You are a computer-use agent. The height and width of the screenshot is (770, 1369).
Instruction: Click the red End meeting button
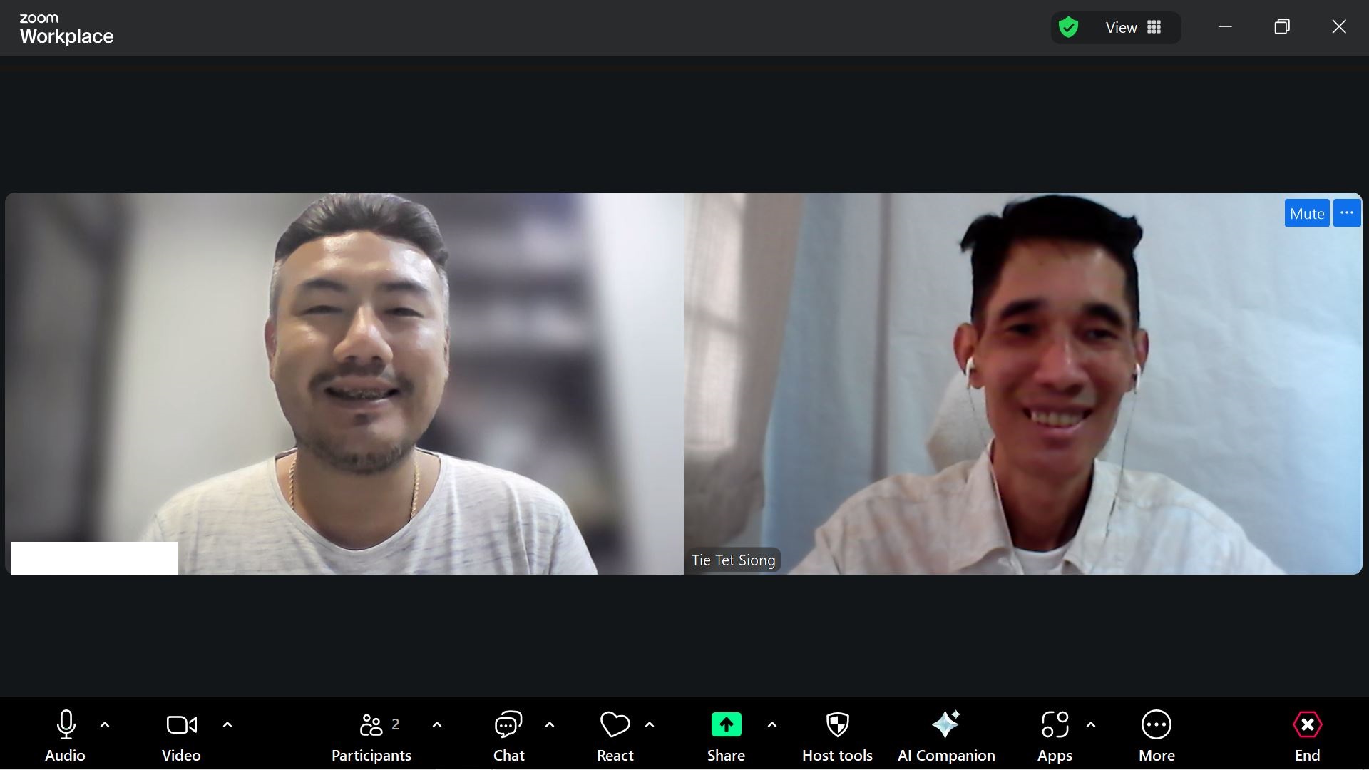(x=1307, y=726)
